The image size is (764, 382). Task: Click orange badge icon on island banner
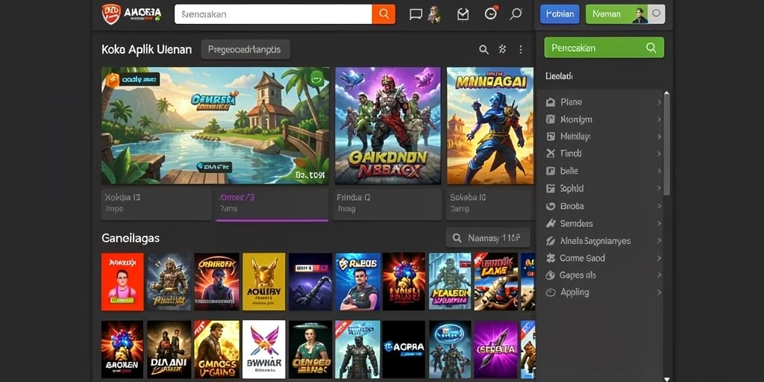[113, 80]
